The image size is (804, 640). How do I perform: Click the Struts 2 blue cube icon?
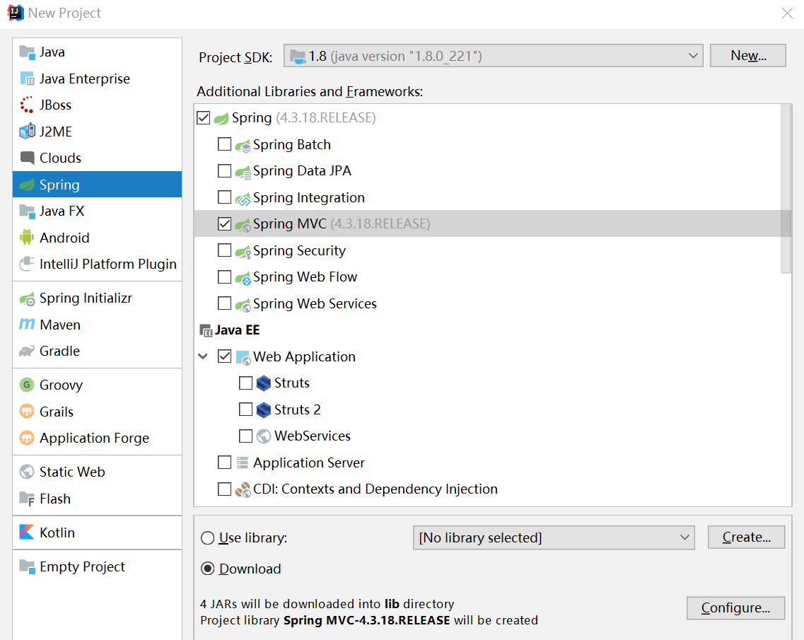(264, 409)
